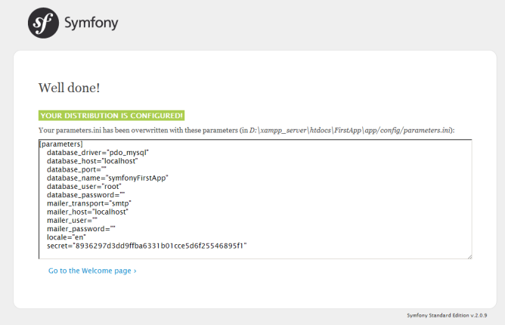505x325 pixels.
Task: Click the mailer_user line
Action: (x=72, y=220)
